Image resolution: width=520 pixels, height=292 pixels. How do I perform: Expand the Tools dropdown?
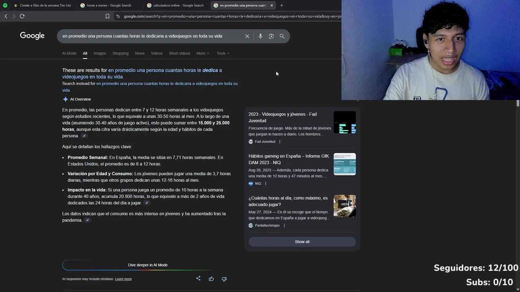223,53
